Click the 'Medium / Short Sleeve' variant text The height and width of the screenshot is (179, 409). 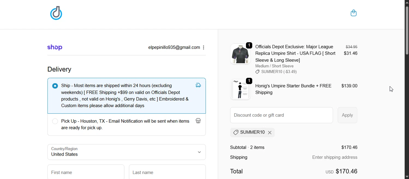click(x=274, y=66)
